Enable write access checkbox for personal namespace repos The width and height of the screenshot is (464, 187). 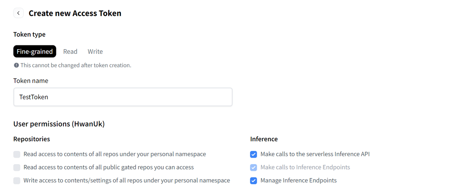click(17, 180)
